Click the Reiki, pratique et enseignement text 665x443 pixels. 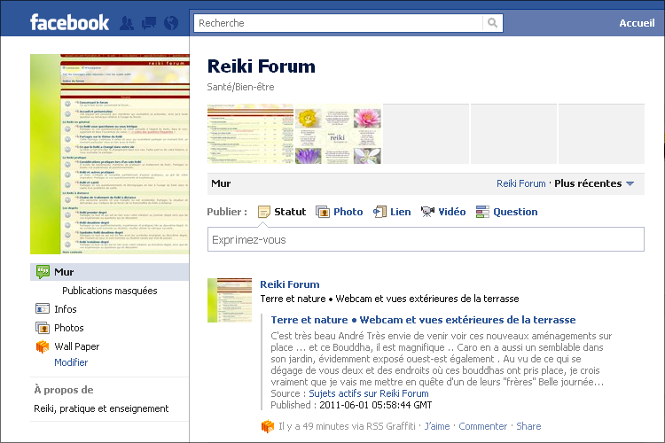pos(101,408)
